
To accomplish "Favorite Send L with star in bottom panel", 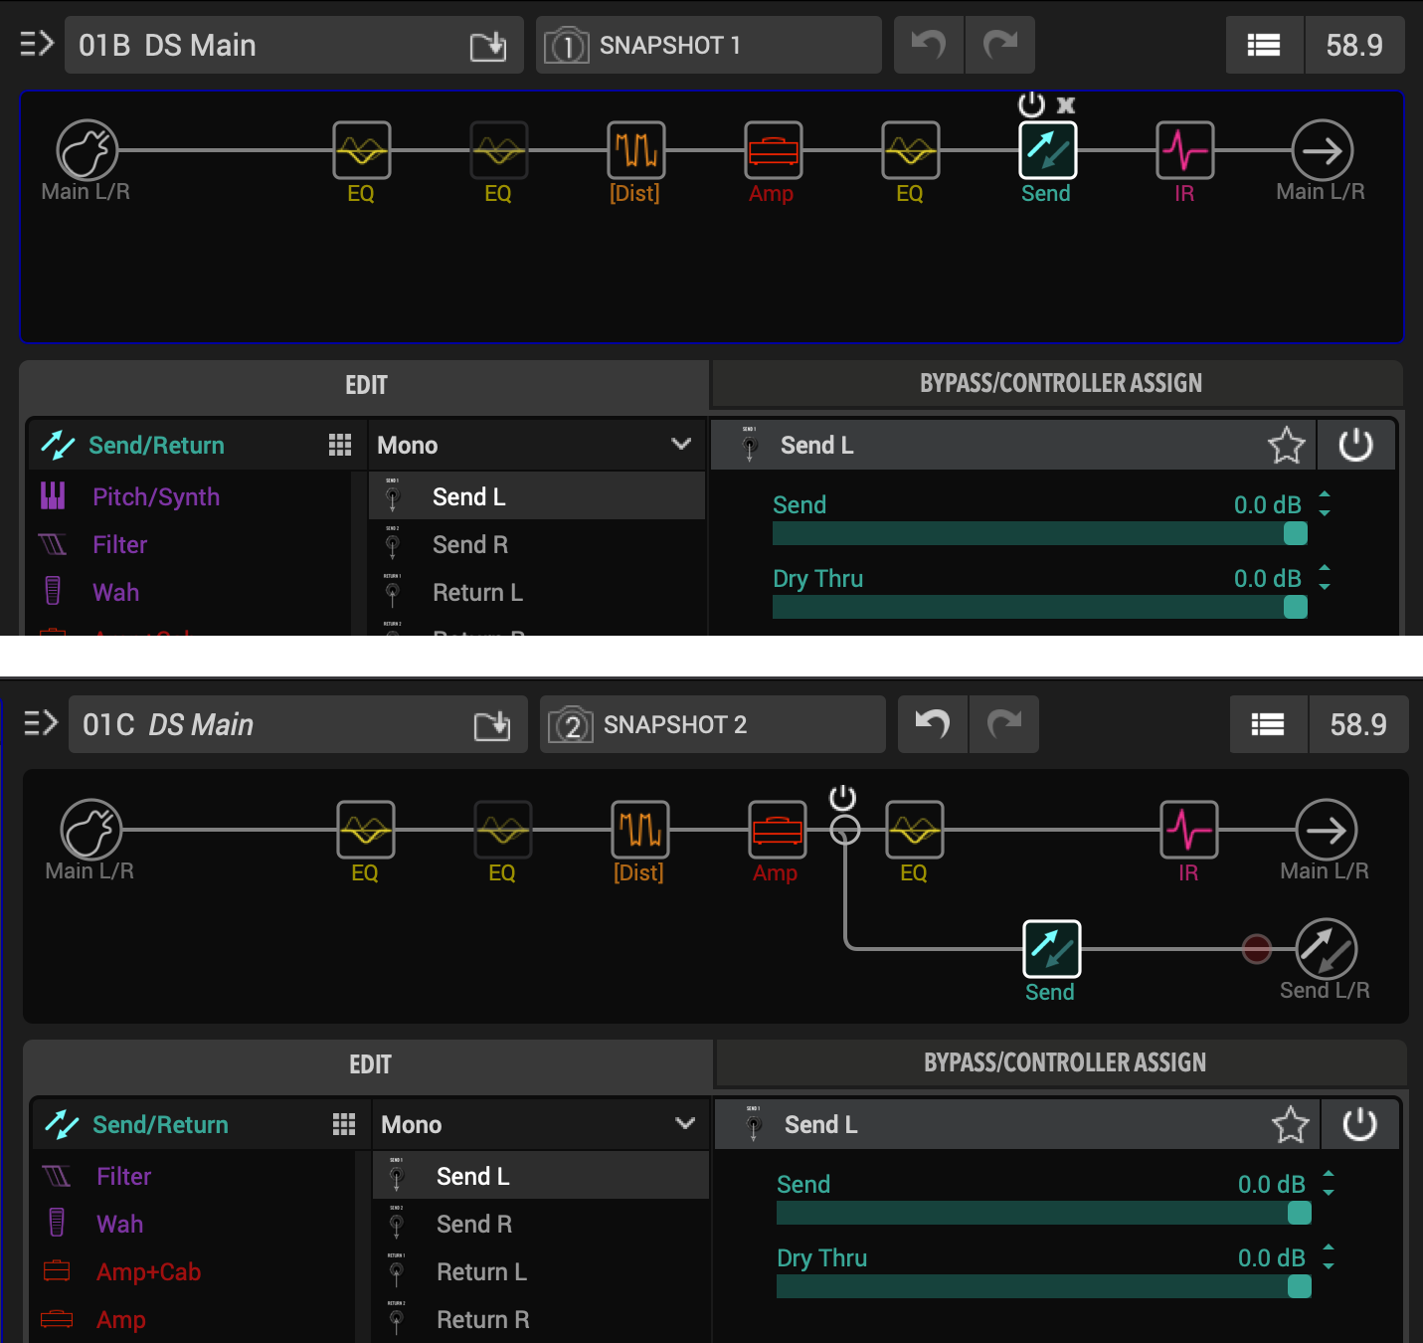I will pyautogui.click(x=1290, y=1124).
